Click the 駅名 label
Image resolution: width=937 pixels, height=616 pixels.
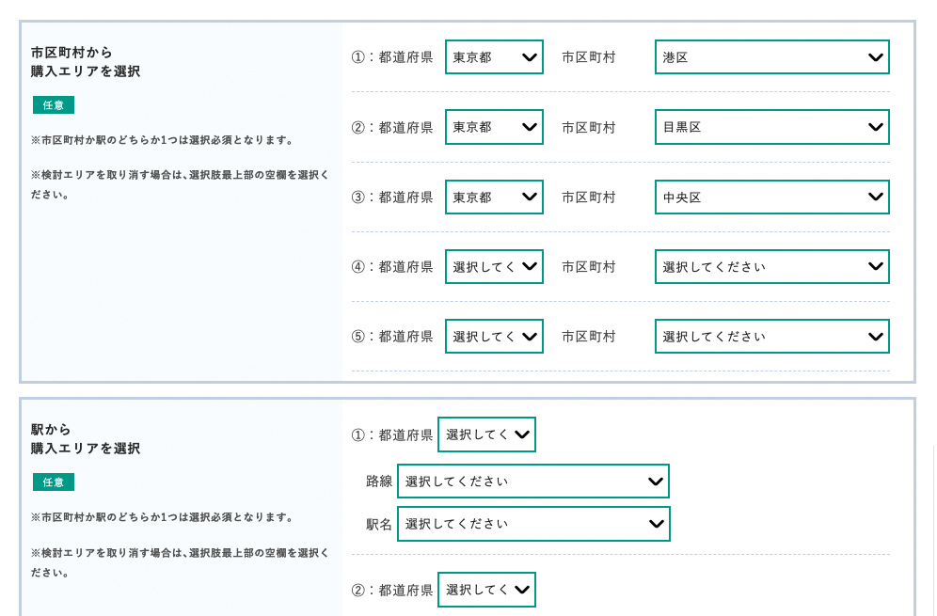pos(379,525)
